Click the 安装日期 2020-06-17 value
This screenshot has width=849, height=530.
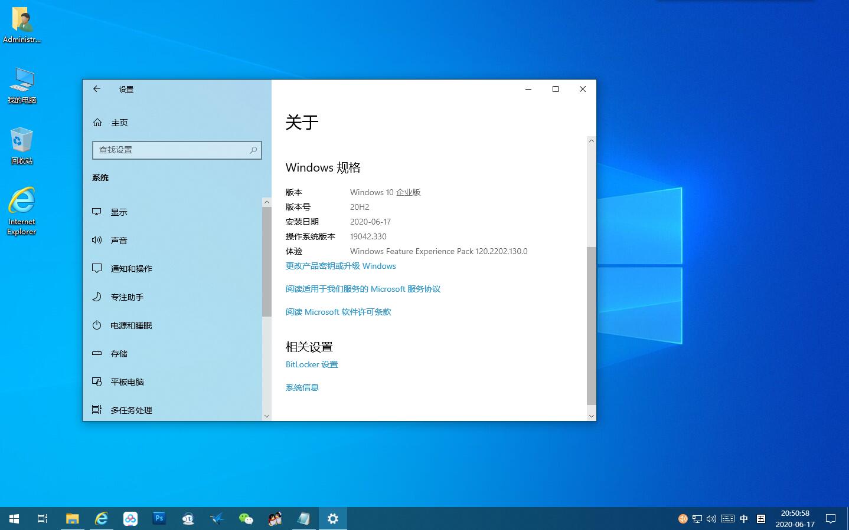370,222
